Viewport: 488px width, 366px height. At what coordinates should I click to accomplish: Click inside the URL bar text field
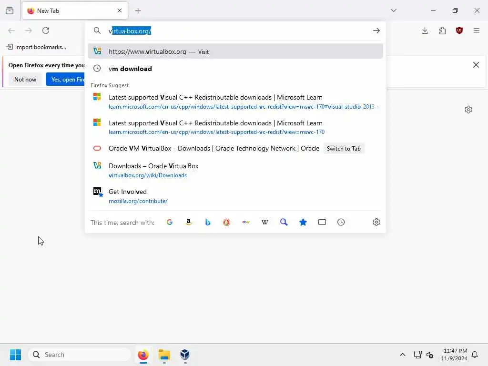pyautogui.click(x=238, y=31)
